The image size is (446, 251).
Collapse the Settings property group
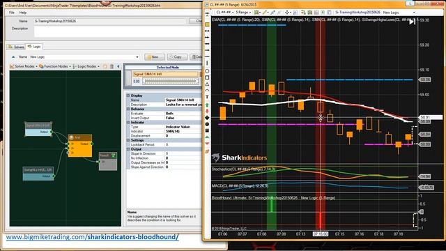[x=128, y=140]
